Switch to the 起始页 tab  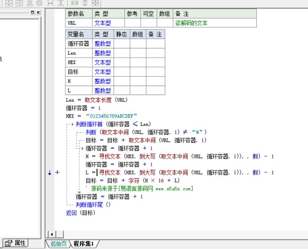[59, 244]
